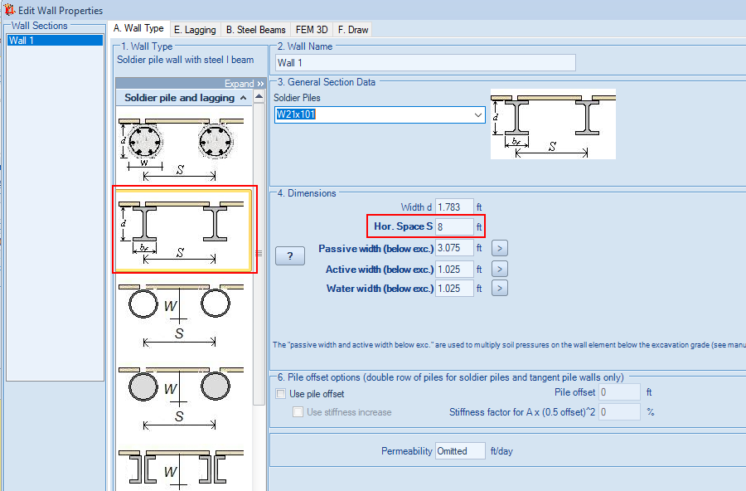Screen dimensions: 746x491
Task: Click the Stiffness factor percent field
Action: [619, 412]
